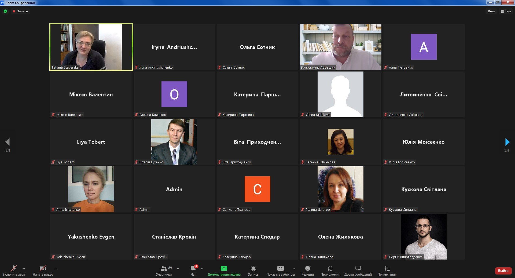This screenshot has width=515, height=278.
Task: Start screen sharing with green arrow icon
Action: (224, 268)
